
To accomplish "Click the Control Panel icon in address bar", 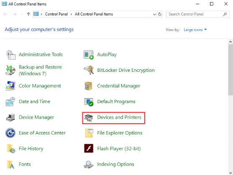I will 36,14.
